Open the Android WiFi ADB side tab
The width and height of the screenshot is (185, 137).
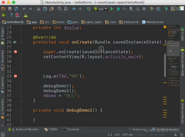182,61
